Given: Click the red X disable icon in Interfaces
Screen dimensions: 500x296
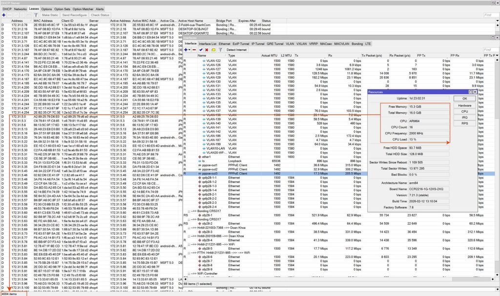Looking at the screenshot, I should (x=207, y=50).
